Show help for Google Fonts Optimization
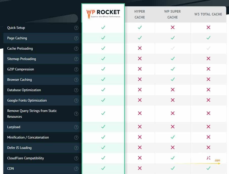Screen dimensions: 229x174 click(x=76, y=101)
